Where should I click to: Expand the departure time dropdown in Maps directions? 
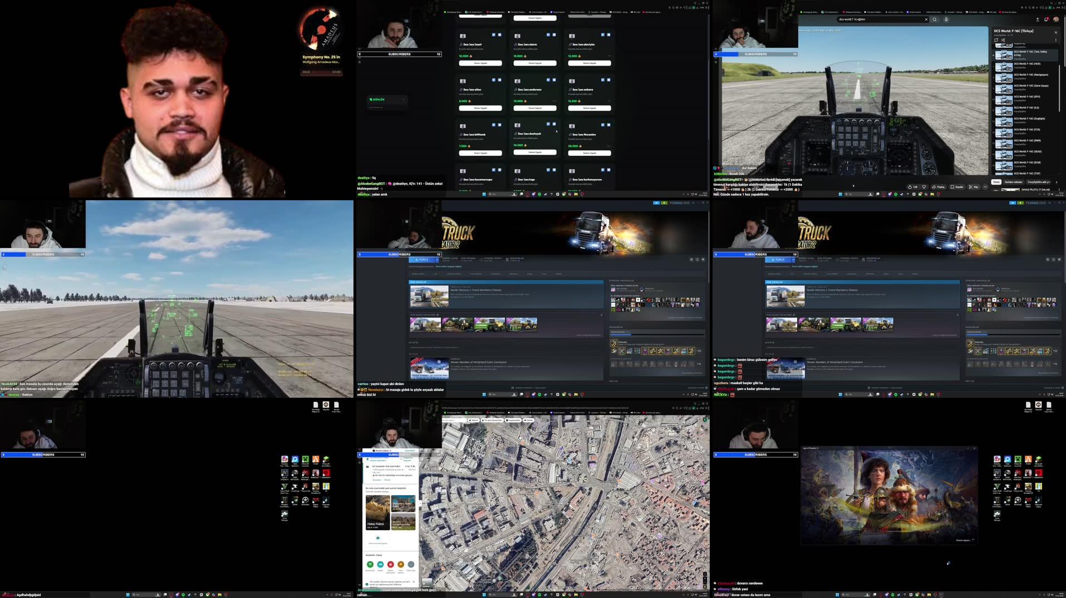pos(390,450)
